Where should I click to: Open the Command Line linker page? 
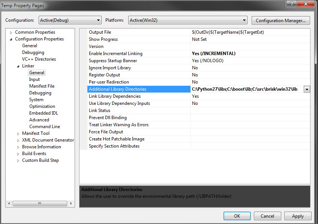pyautogui.click(x=45, y=127)
